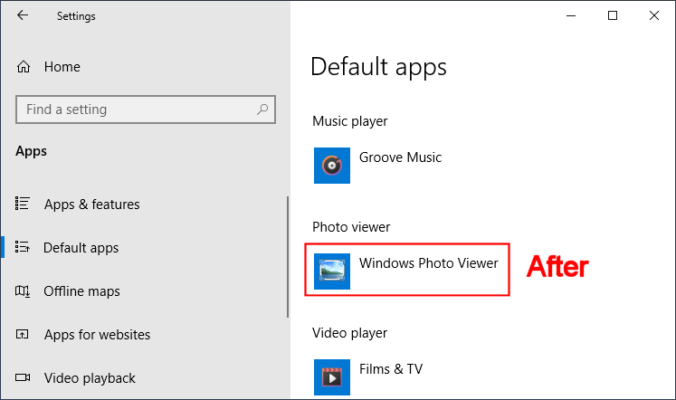Open the Home settings page via its label
Viewport: 676px width, 400px height.
click(x=62, y=67)
